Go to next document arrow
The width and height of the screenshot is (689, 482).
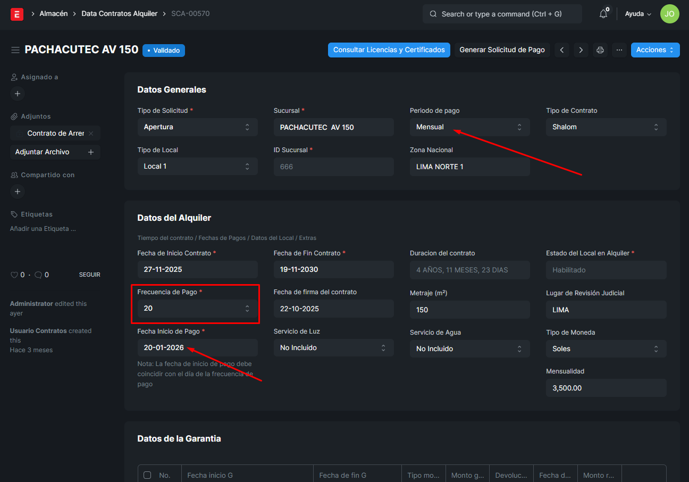(x=581, y=50)
